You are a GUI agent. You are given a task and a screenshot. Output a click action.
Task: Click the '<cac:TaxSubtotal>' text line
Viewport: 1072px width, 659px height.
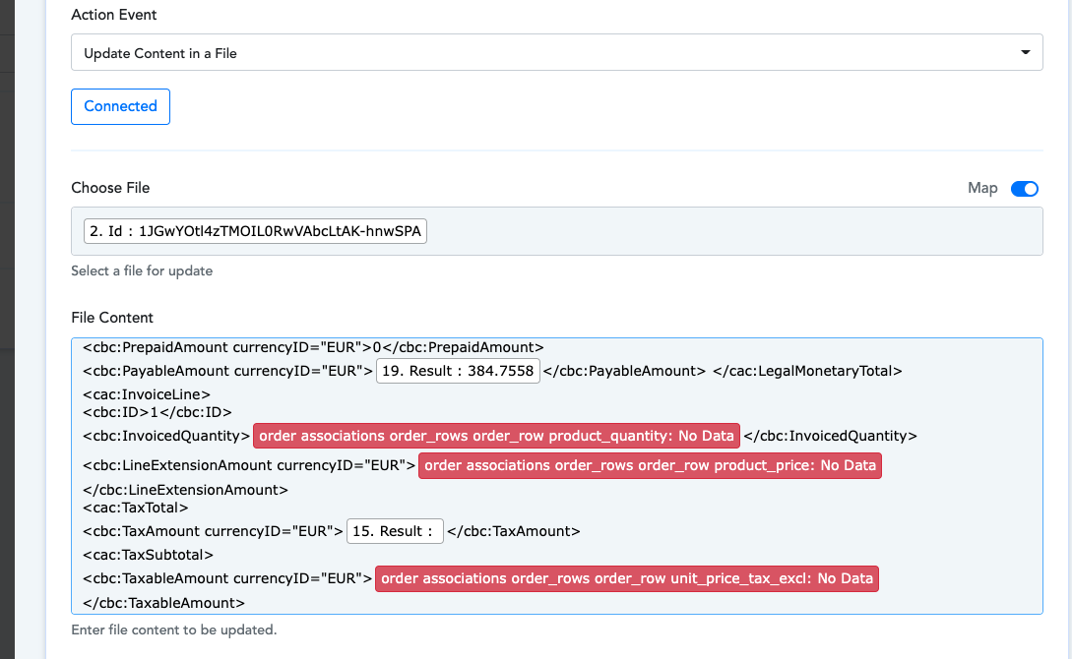tap(148, 555)
